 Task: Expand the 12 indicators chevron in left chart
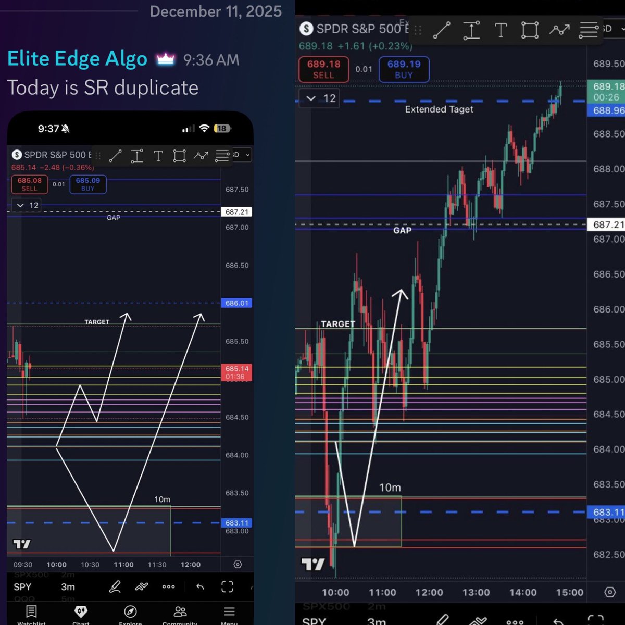(x=20, y=205)
